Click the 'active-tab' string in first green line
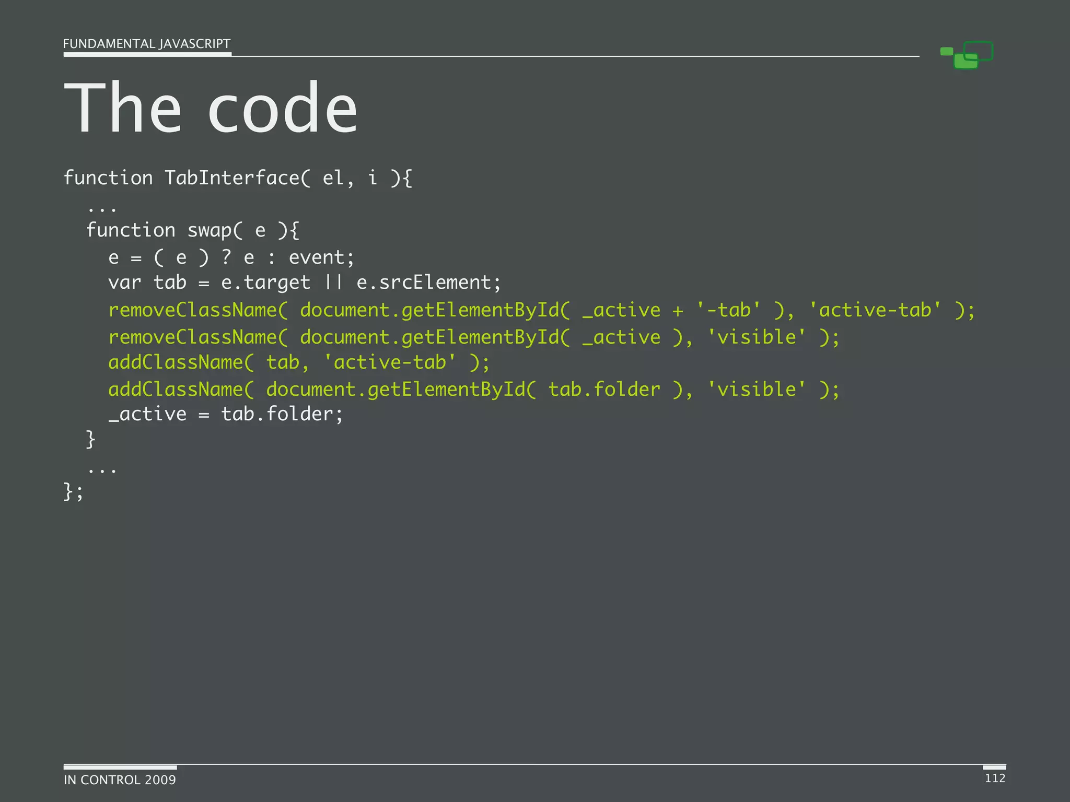The width and height of the screenshot is (1070, 802). pyautogui.click(x=875, y=310)
